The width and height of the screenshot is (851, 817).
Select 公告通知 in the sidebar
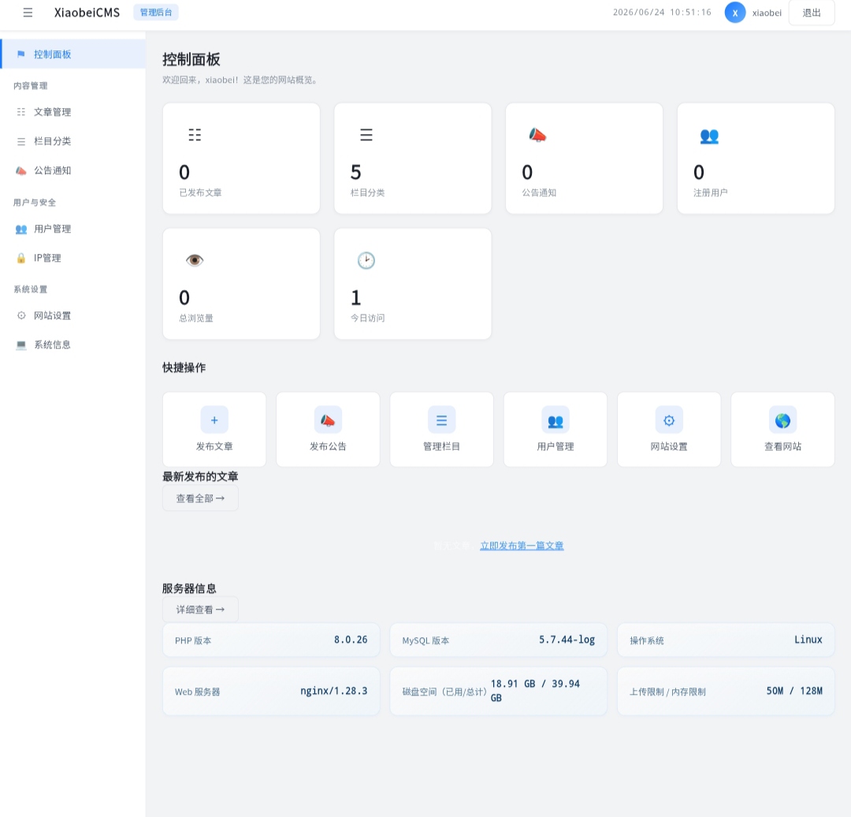click(73, 170)
